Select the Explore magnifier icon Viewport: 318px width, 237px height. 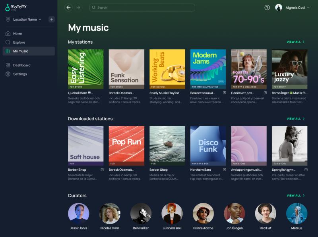pyautogui.click(x=8, y=42)
